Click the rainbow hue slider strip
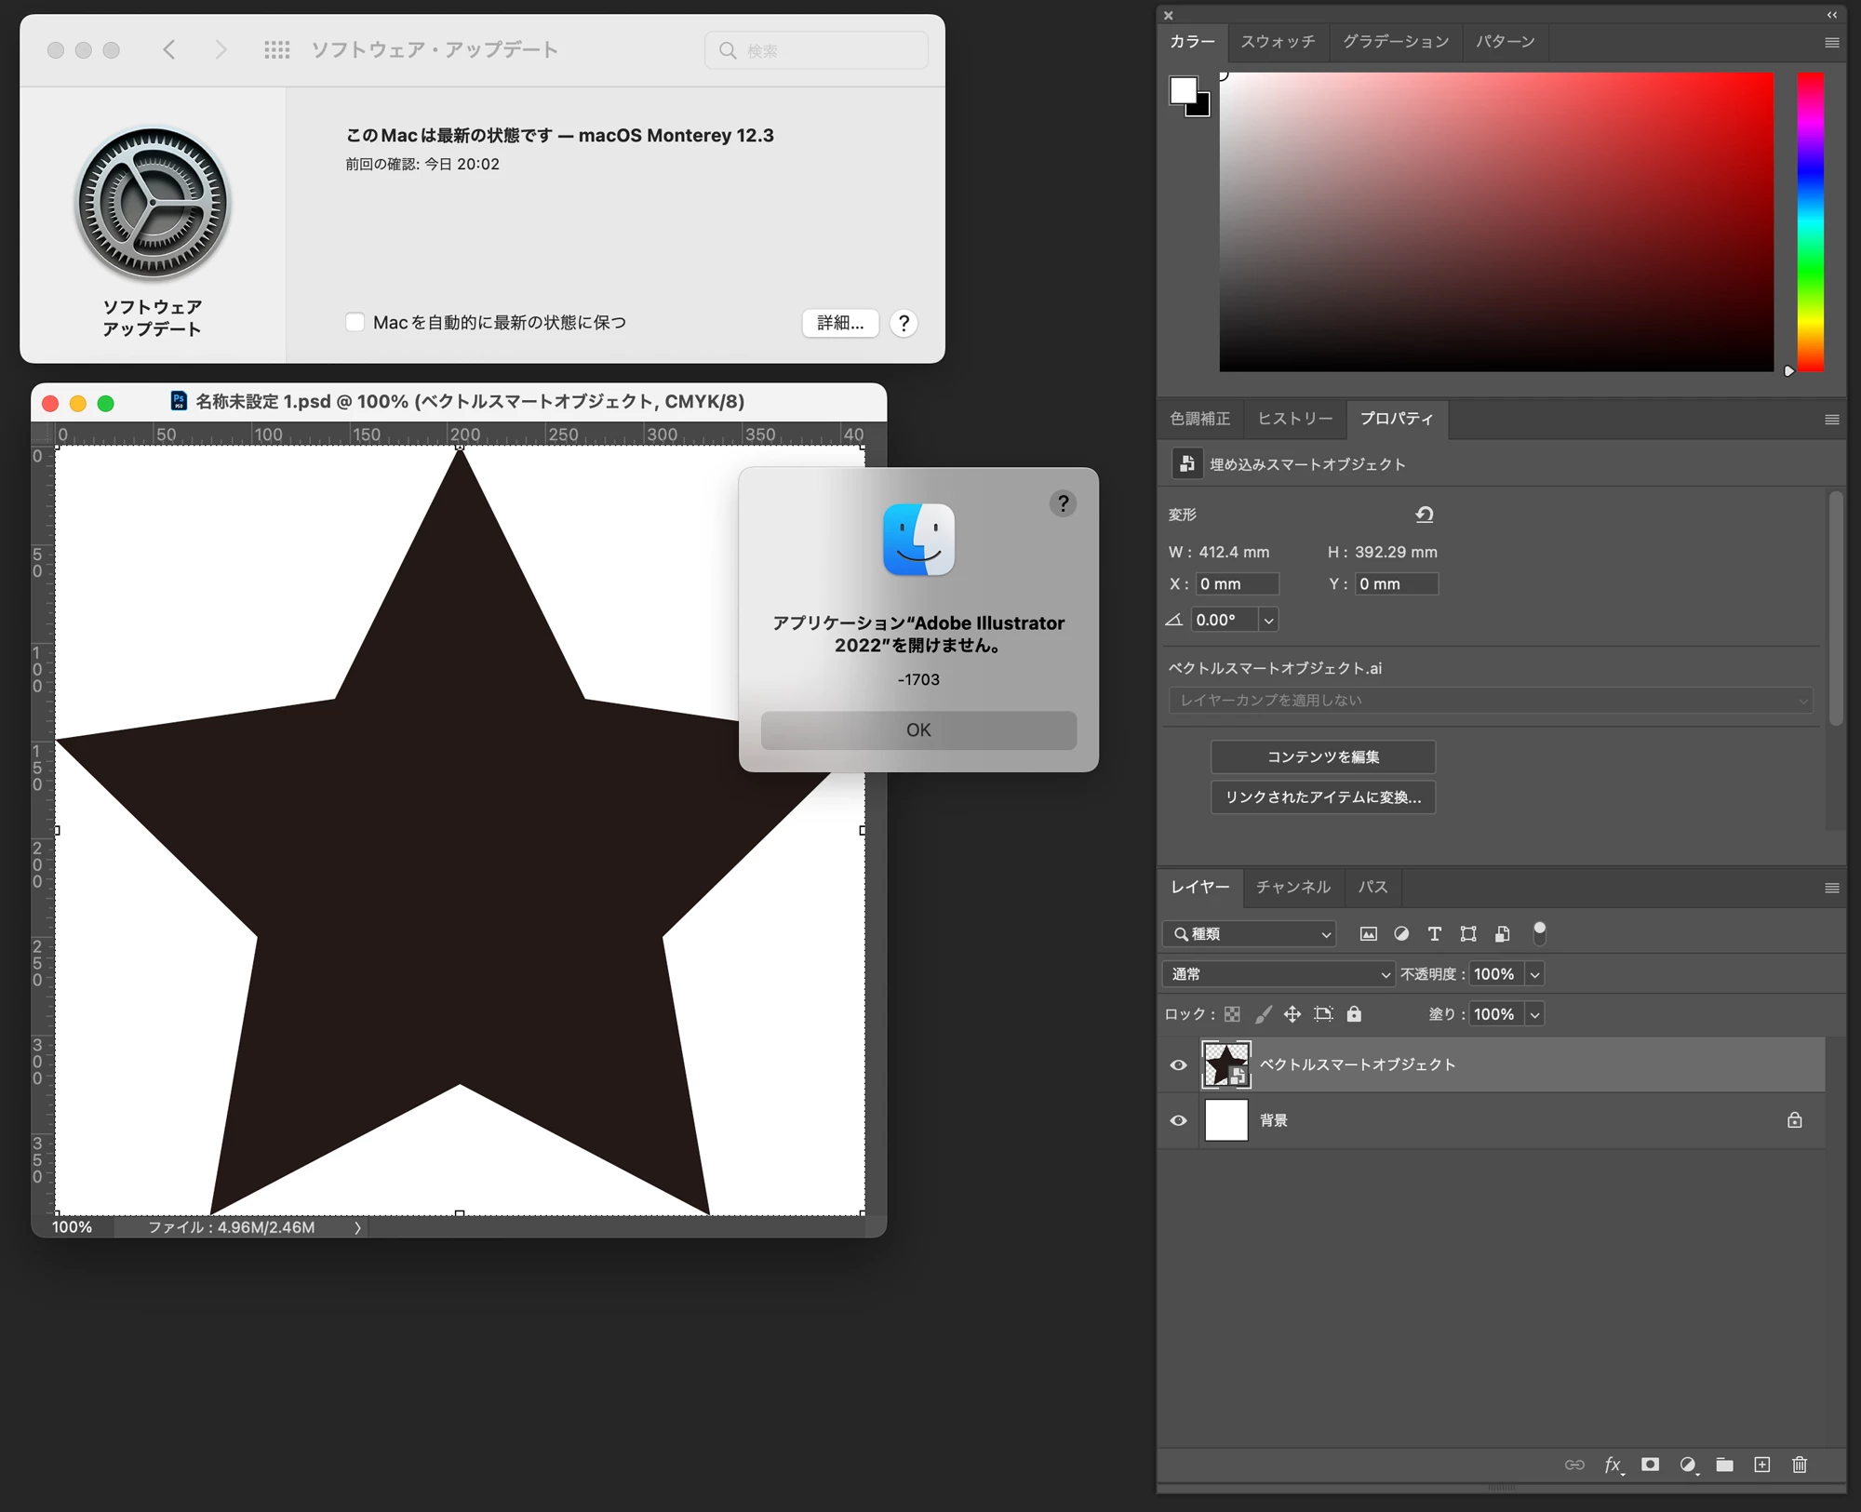 coord(1809,221)
